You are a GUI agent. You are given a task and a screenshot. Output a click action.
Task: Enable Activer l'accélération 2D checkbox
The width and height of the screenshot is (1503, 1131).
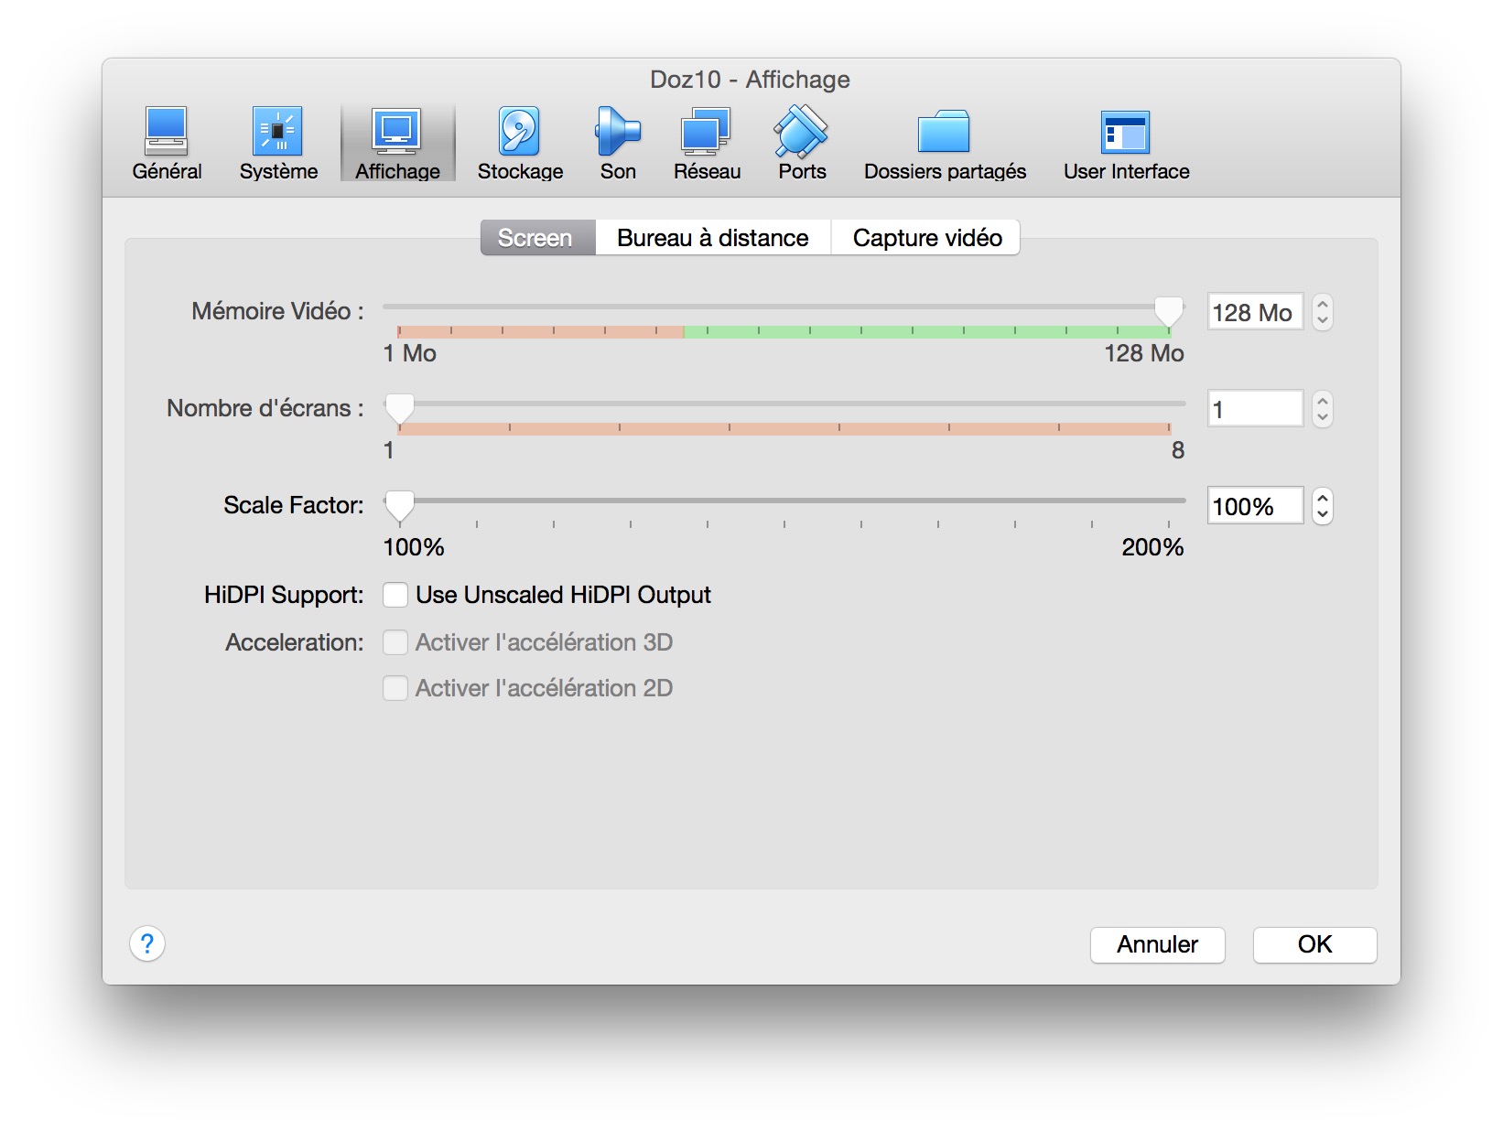(x=395, y=688)
